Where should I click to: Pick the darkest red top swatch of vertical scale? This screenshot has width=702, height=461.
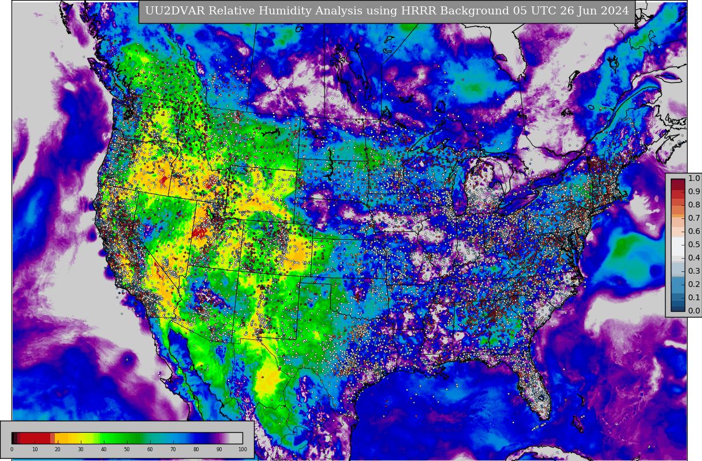click(678, 184)
